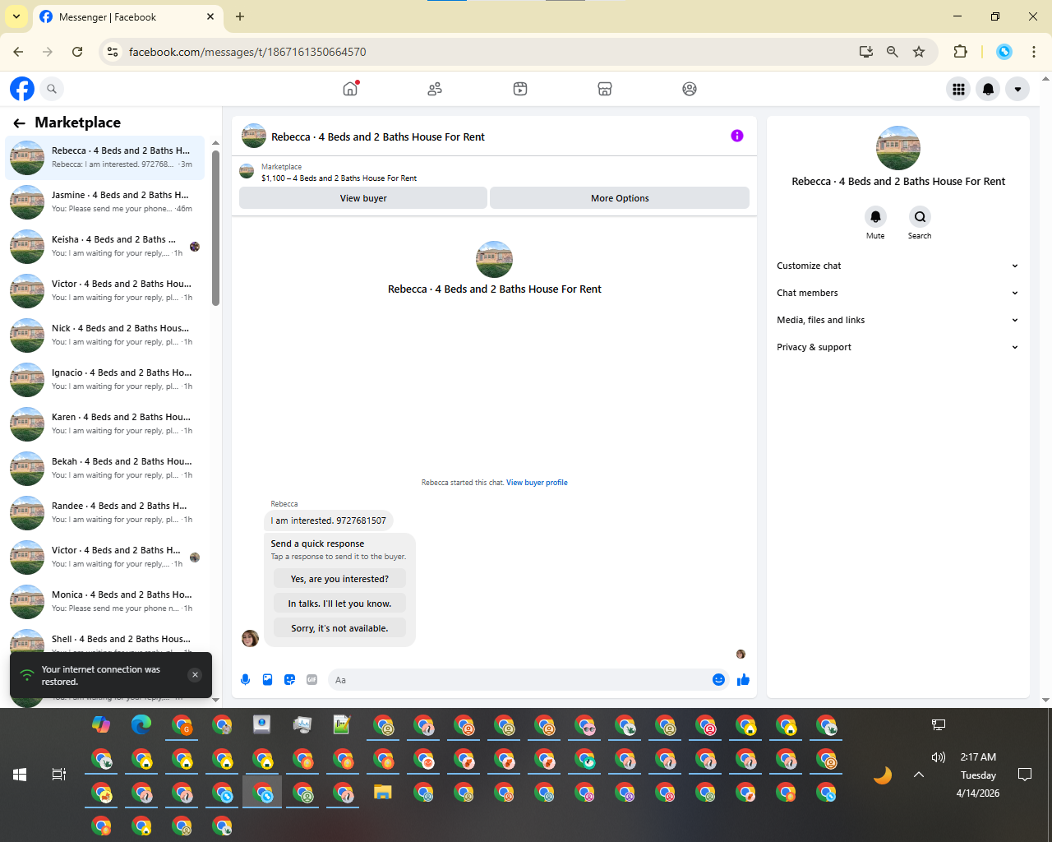Image resolution: width=1052 pixels, height=842 pixels.
Task: Select the Monica conversation
Action: tap(105, 601)
